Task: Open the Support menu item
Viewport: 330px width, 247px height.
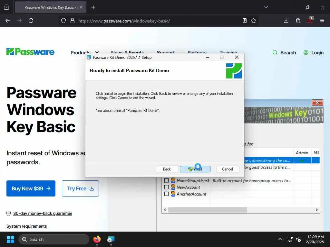Action: click(x=166, y=52)
